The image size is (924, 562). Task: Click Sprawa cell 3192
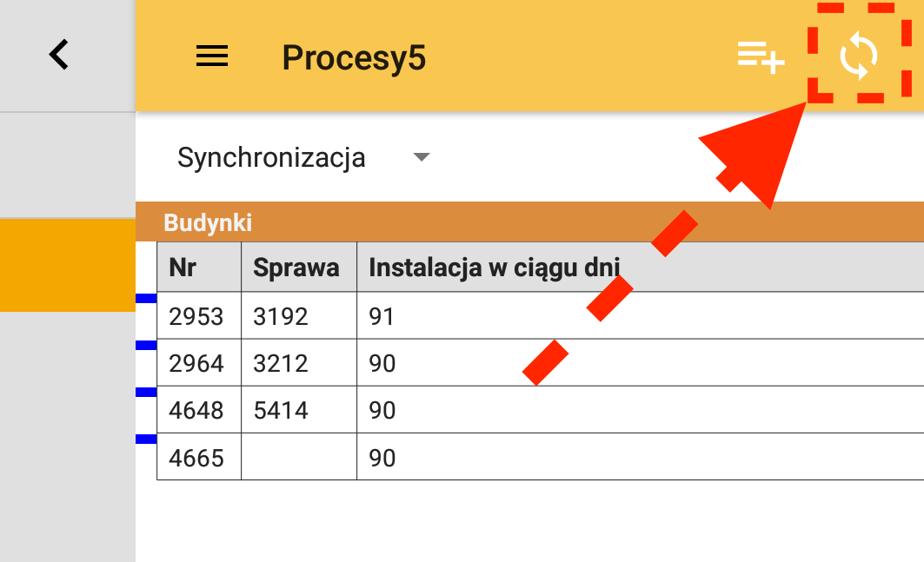point(281,316)
